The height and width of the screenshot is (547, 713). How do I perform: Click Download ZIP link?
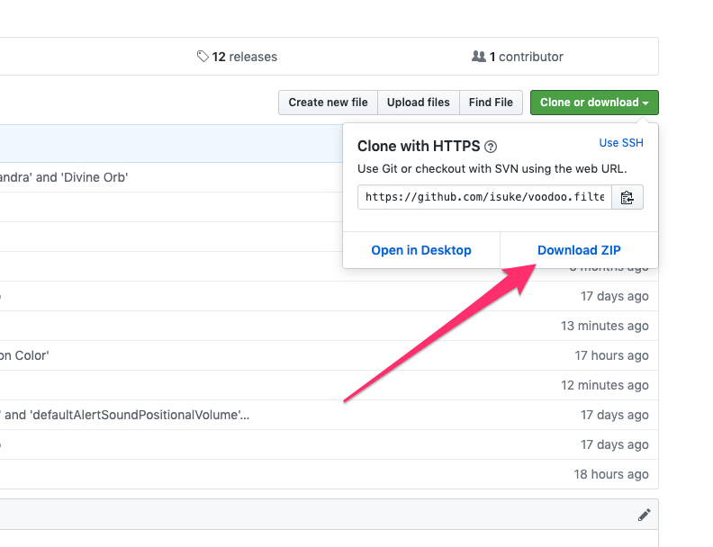(x=579, y=250)
